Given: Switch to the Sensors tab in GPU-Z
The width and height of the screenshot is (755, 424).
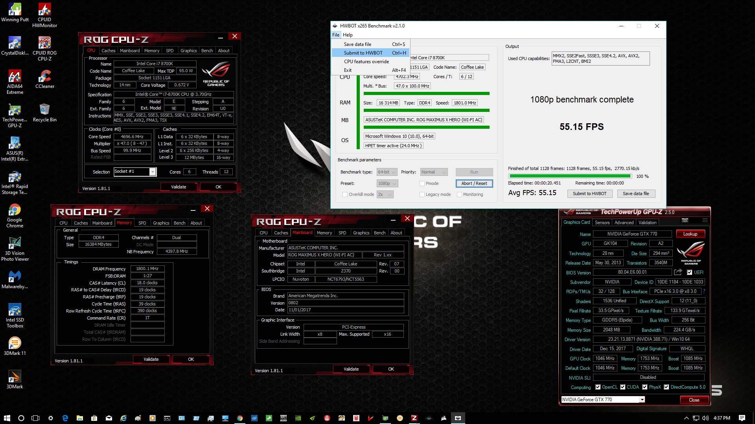Looking at the screenshot, I should 602,223.
